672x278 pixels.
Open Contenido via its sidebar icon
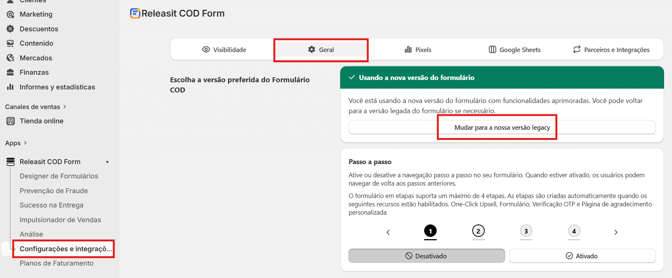10,43
